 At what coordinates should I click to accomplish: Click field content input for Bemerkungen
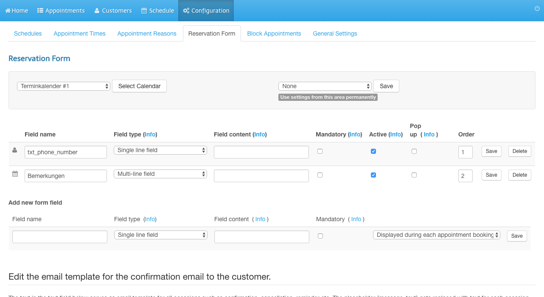click(261, 176)
